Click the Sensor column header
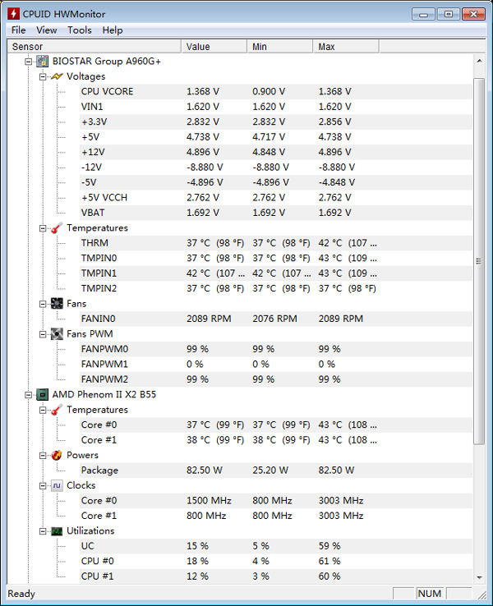The width and height of the screenshot is (493, 606). [x=94, y=47]
